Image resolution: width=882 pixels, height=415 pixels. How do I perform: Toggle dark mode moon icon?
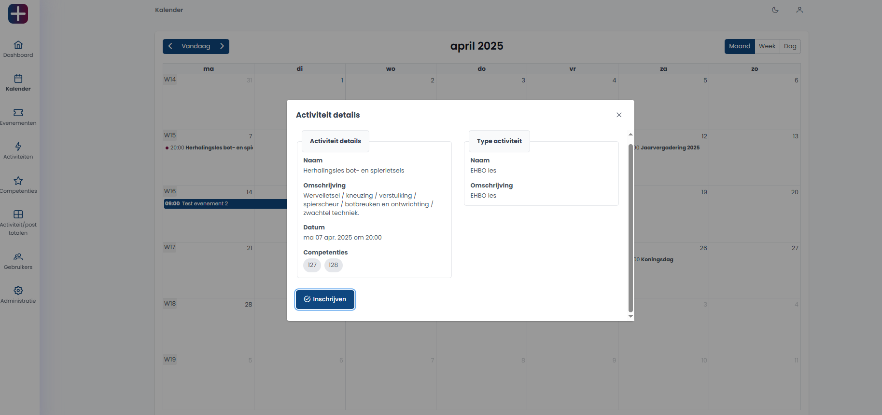(775, 10)
